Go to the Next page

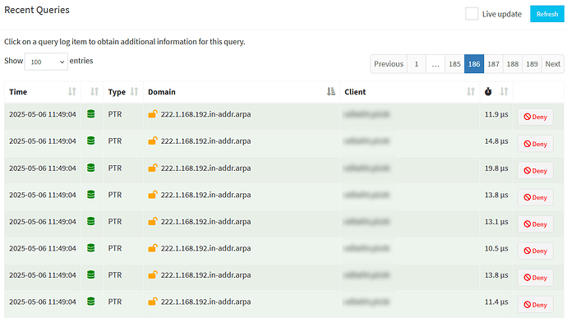[x=552, y=64]
